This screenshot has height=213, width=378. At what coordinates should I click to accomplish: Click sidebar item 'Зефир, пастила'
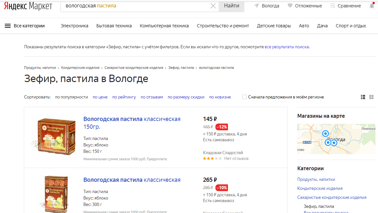(x=319, y=207)
